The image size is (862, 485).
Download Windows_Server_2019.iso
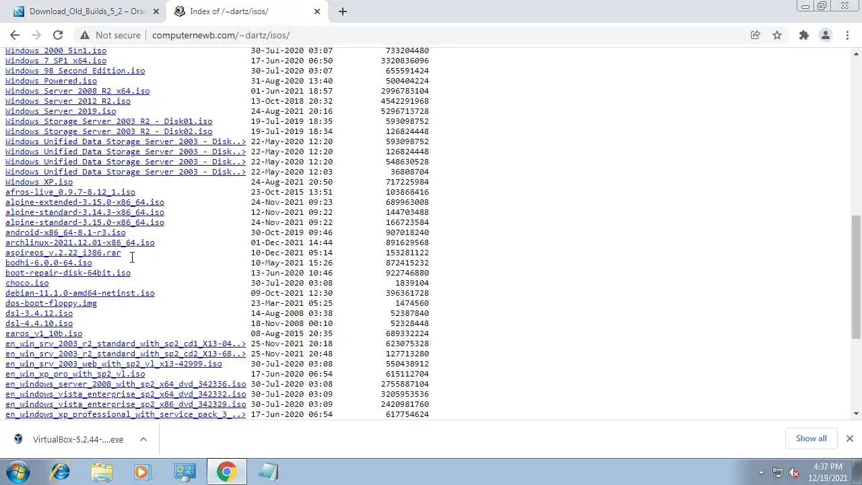click(x=61, y=111)
